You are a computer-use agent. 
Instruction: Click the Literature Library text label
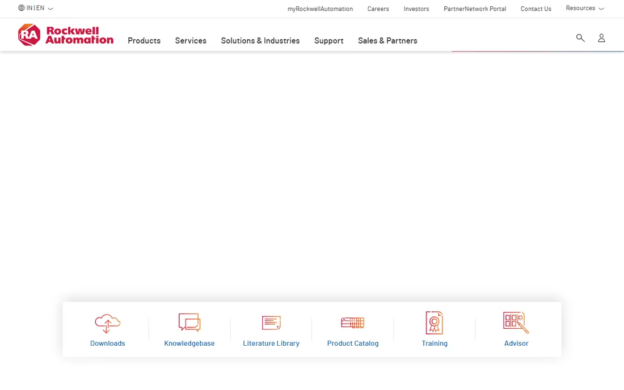(x=271, y=343)
